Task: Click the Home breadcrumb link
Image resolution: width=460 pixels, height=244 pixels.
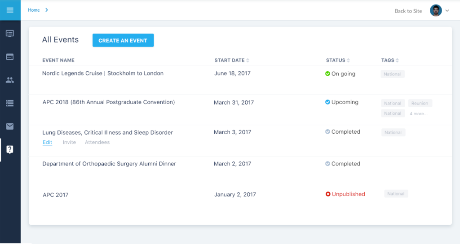Action: (34, 10)
